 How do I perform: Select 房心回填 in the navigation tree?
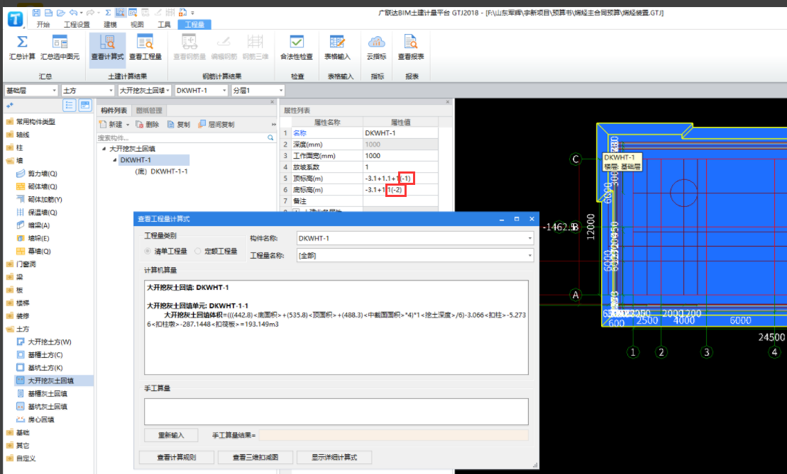coord(40,419)
